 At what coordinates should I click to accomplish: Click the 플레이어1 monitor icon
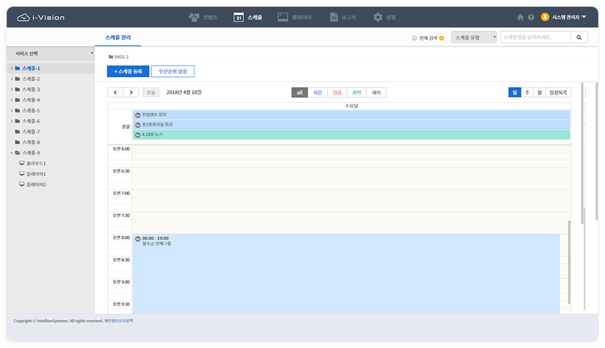[x=21, y=174]
